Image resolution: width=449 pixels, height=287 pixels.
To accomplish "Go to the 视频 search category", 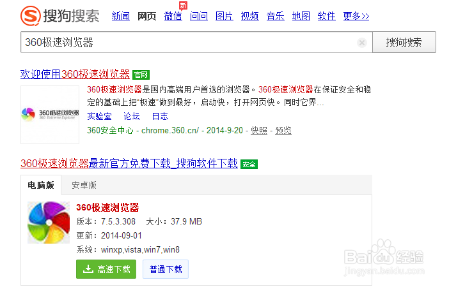I will [x=249, y=16].
